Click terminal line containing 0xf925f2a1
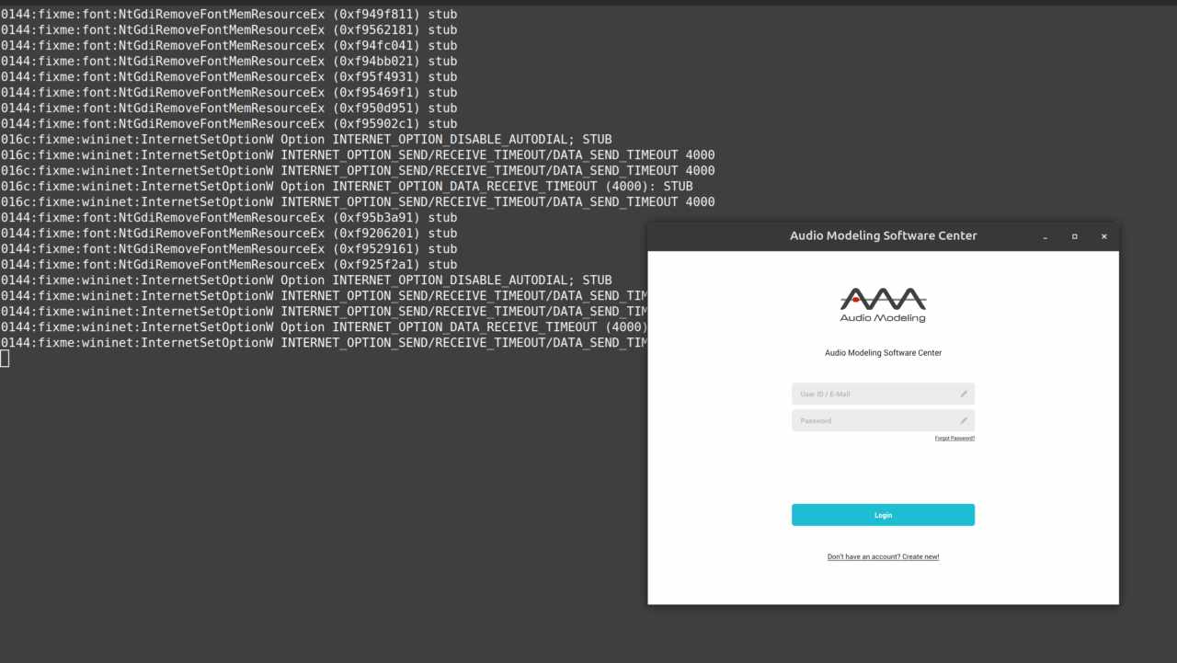 click(229, 265)
